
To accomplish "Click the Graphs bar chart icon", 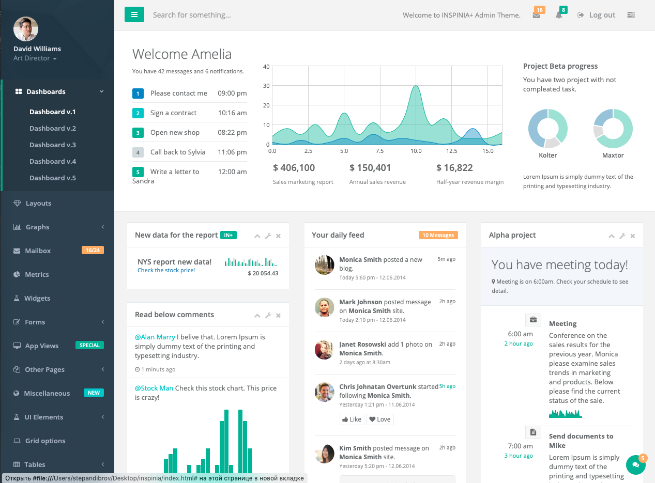I will pyautogui.click(x=17, y=227).
